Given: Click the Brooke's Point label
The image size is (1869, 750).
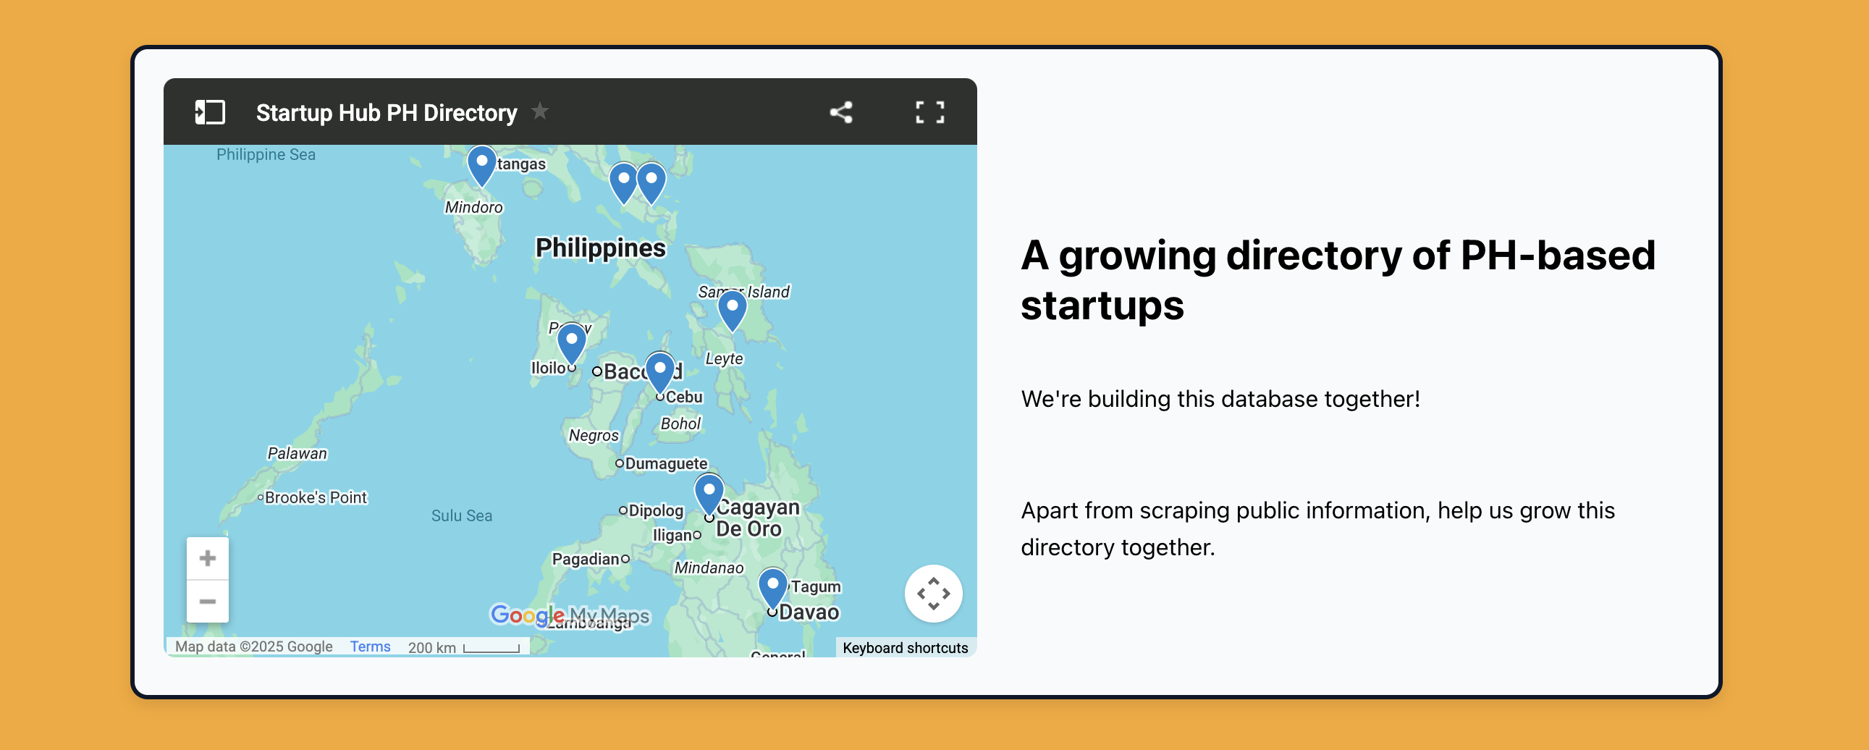Looking at the screenshot, I should [x=316, y=497].
